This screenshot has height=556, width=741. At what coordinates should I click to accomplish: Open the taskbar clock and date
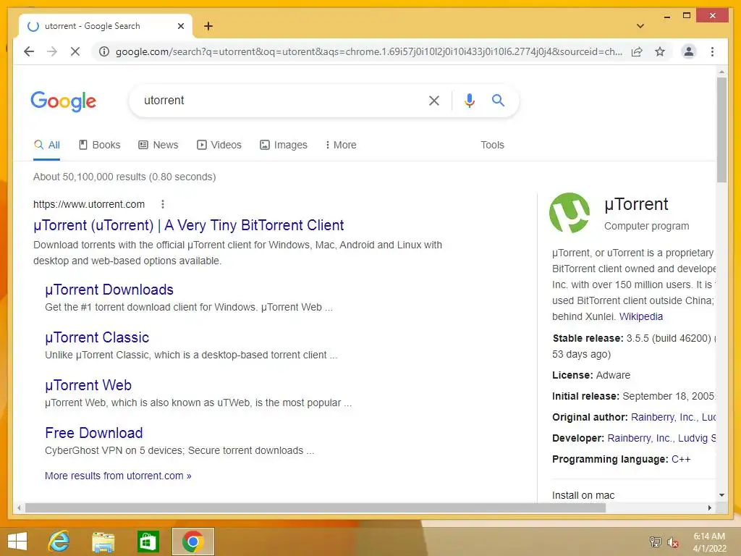pyautogui.click(x=709, y=542)
